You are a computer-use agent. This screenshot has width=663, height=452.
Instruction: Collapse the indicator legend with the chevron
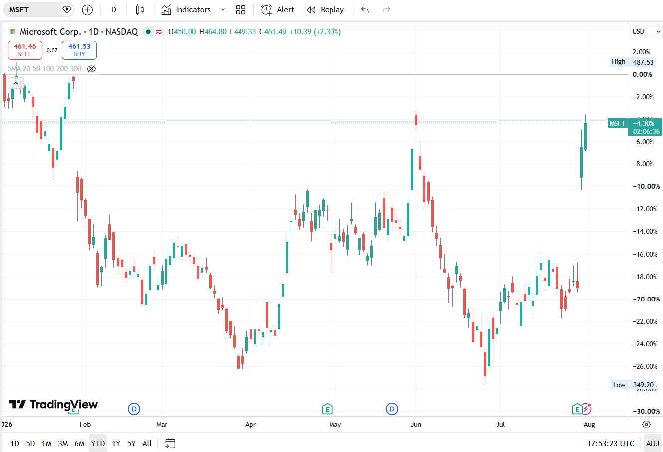(16, 83)
